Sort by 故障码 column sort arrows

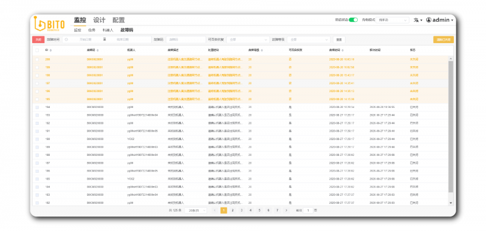(x=98, y=50)
